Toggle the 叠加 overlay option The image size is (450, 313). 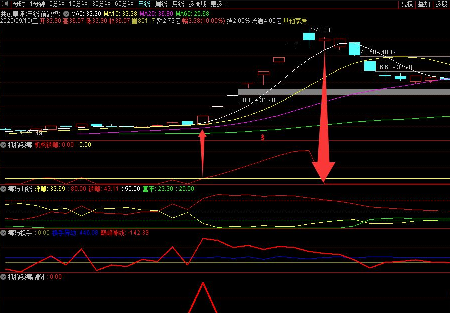pyautogui.click(x=424, y=4)
